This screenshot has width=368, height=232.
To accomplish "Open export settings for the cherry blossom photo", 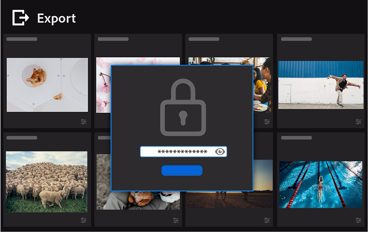I will (176, 121).
